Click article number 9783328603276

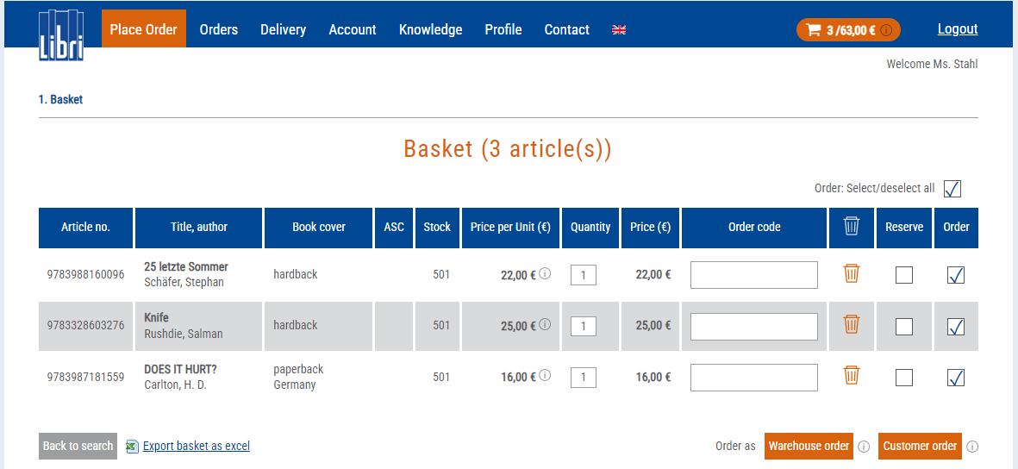85,325
